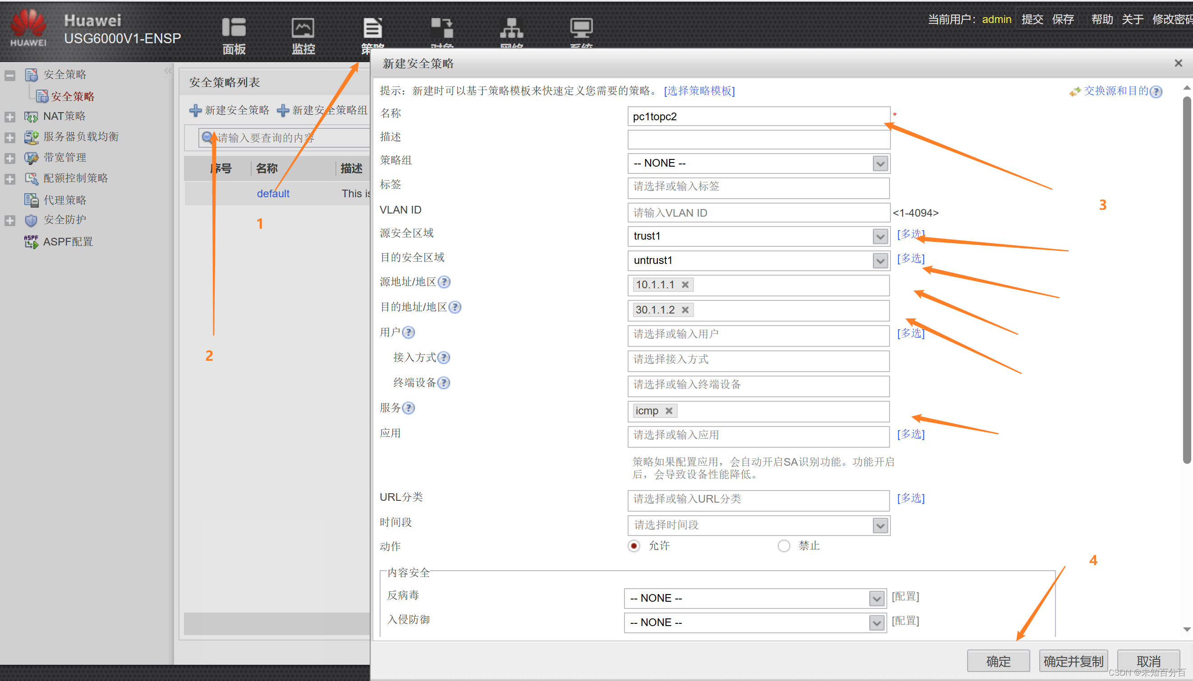1193x681 pixels.
Task: Click the search magnifier icon in policy list
Action: 207,137
